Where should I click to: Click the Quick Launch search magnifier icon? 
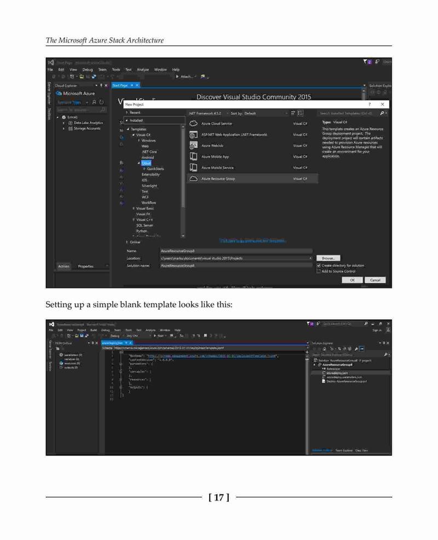click(366, 323)
